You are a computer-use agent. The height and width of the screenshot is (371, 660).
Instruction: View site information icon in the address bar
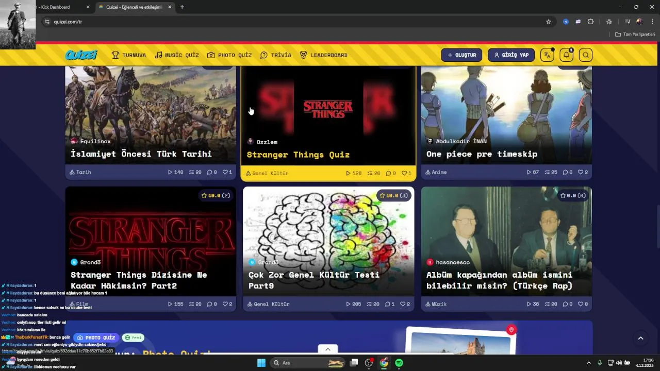pos(47,22)
